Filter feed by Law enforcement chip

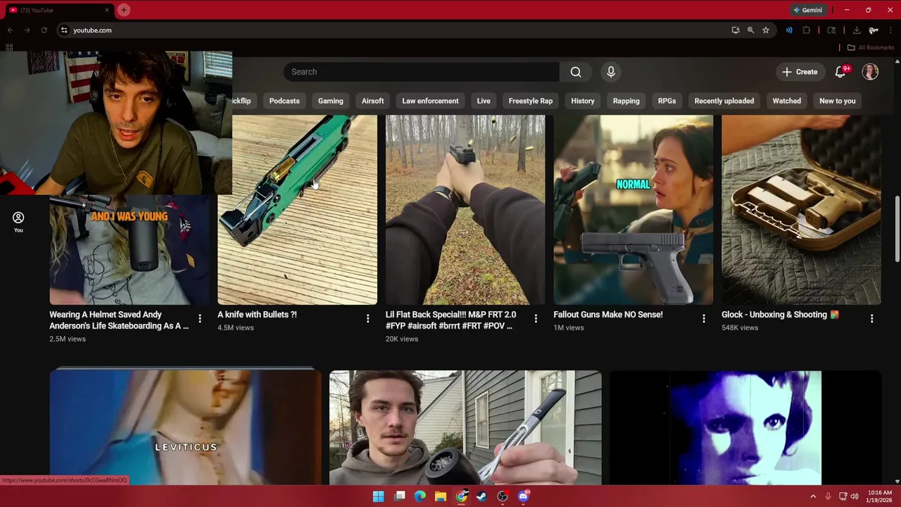(430, 101)
